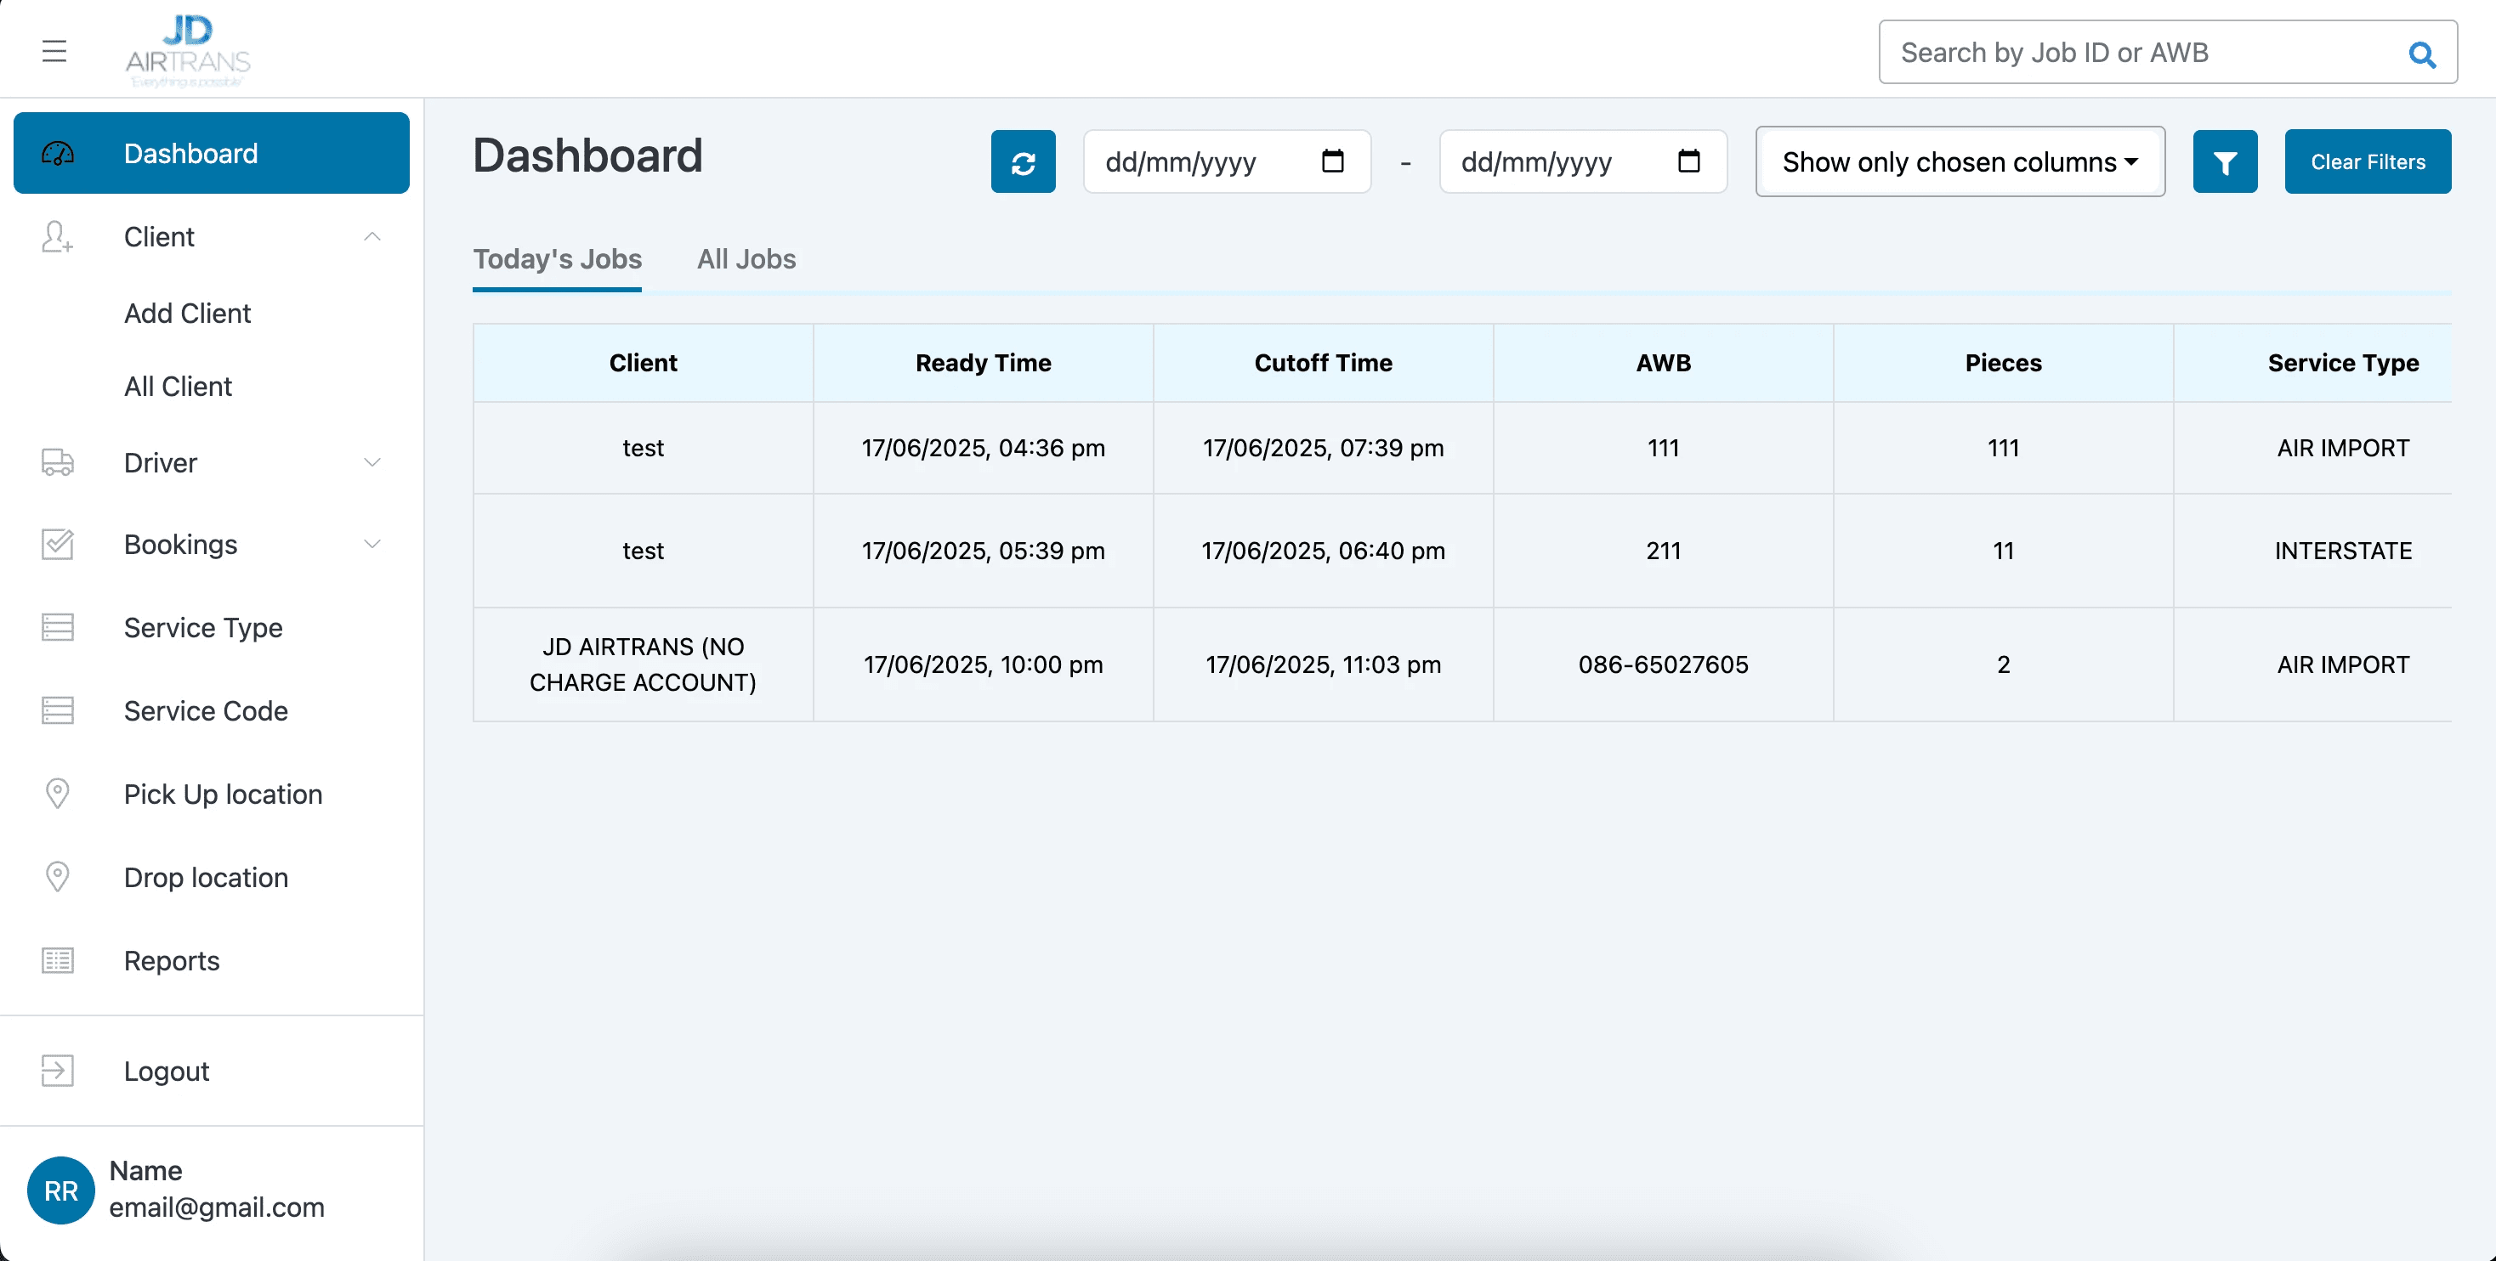Viewport: 2496px width, 1261px height.
Task: Select the Pieces value 11 cell
Action: [x=2003, y=550]
